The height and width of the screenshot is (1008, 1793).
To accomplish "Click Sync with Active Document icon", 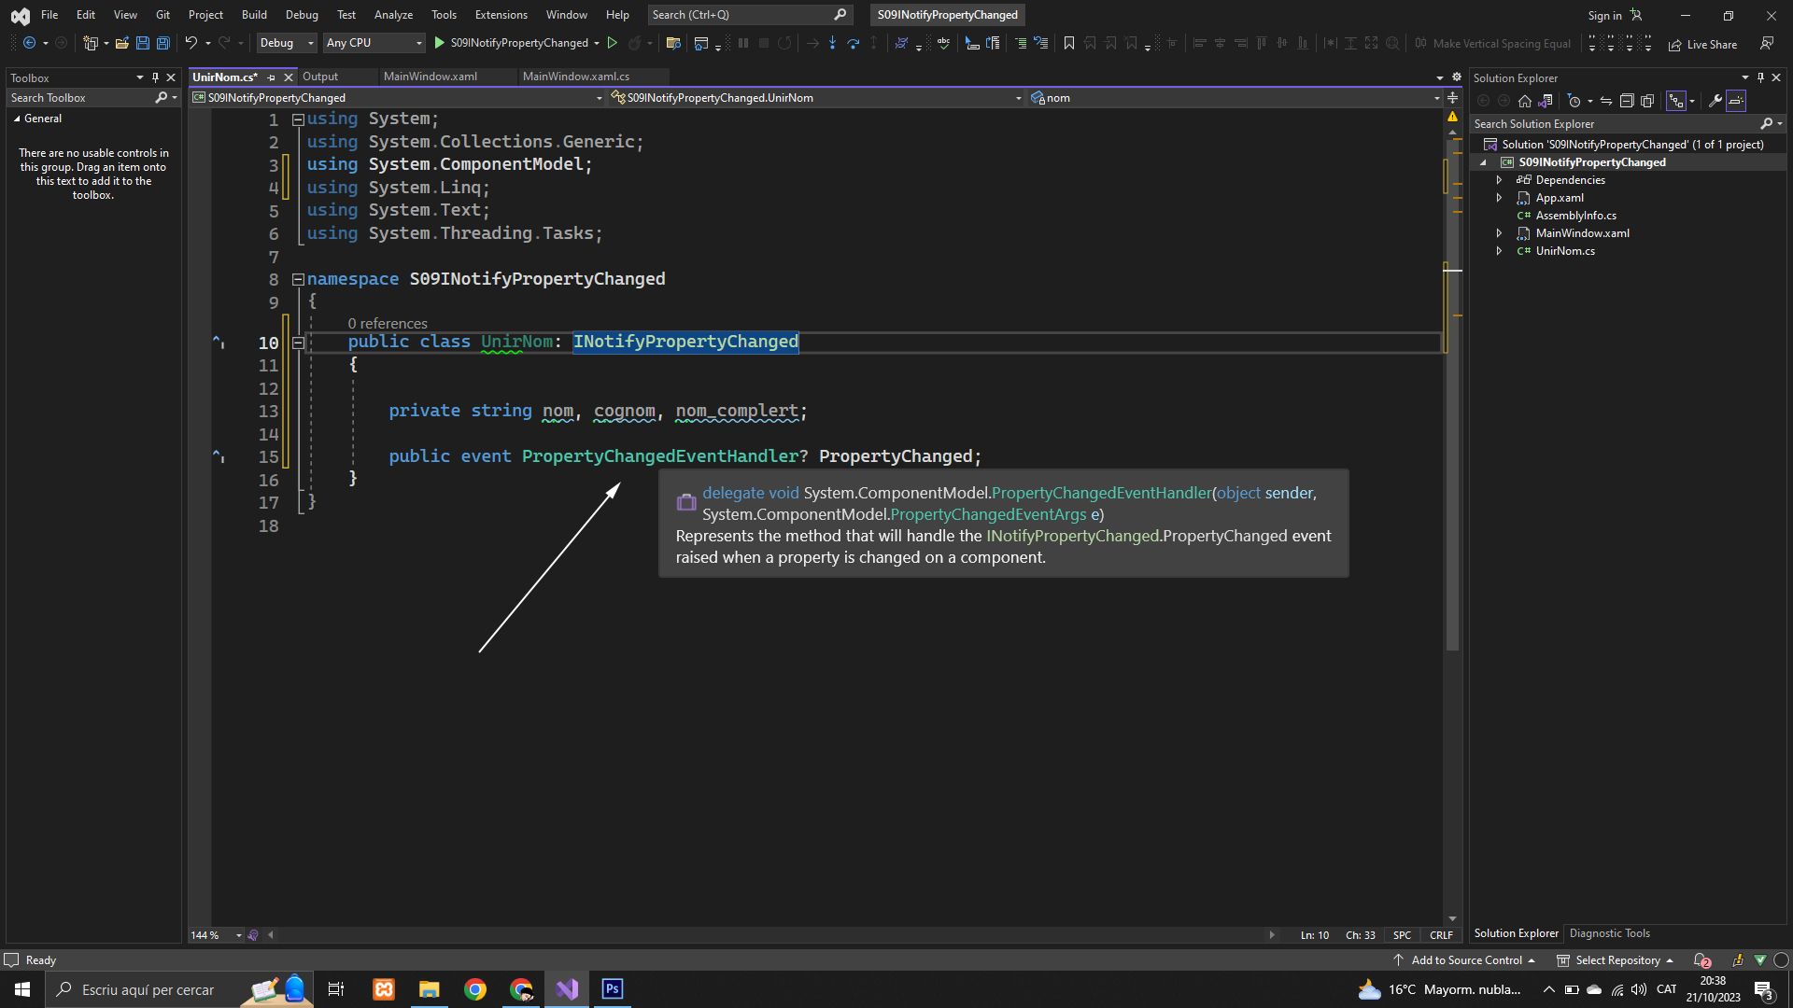I will (x=1606, y=101).
